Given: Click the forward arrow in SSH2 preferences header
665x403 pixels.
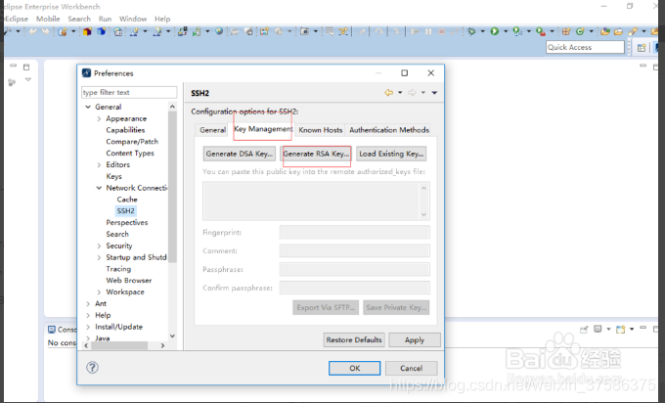Looking at the screenshot, I should pyautogui.click(x=412, y=93).
